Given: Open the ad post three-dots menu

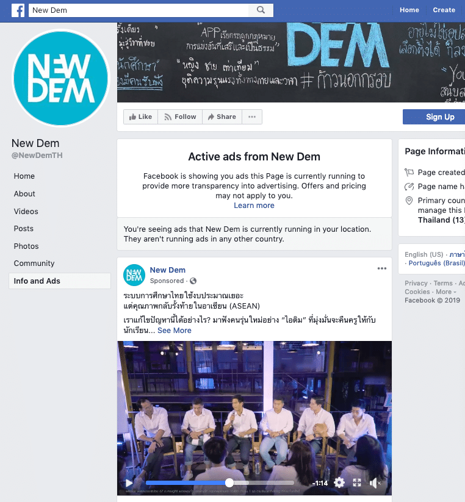Looking at the screenshot, I should pos(382,268).
